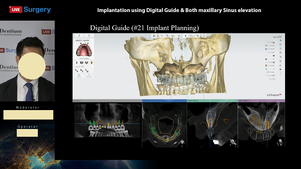301x169 pixels.
Task: Select the scan import step with blue globe icon
Action: point(167,36)
